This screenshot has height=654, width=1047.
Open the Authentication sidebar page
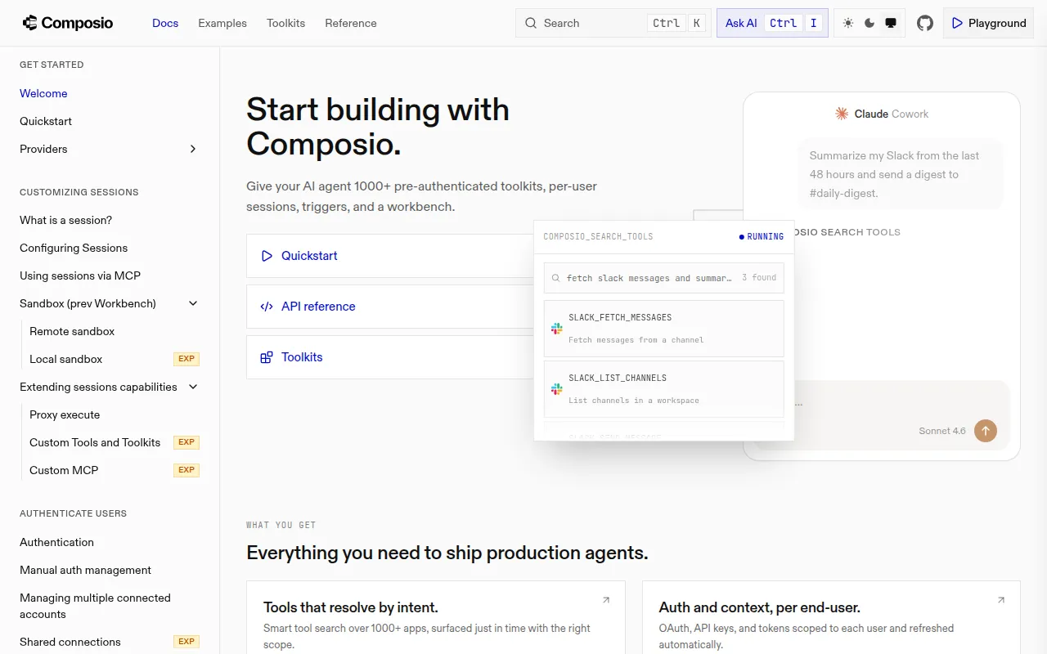(56, 542)
